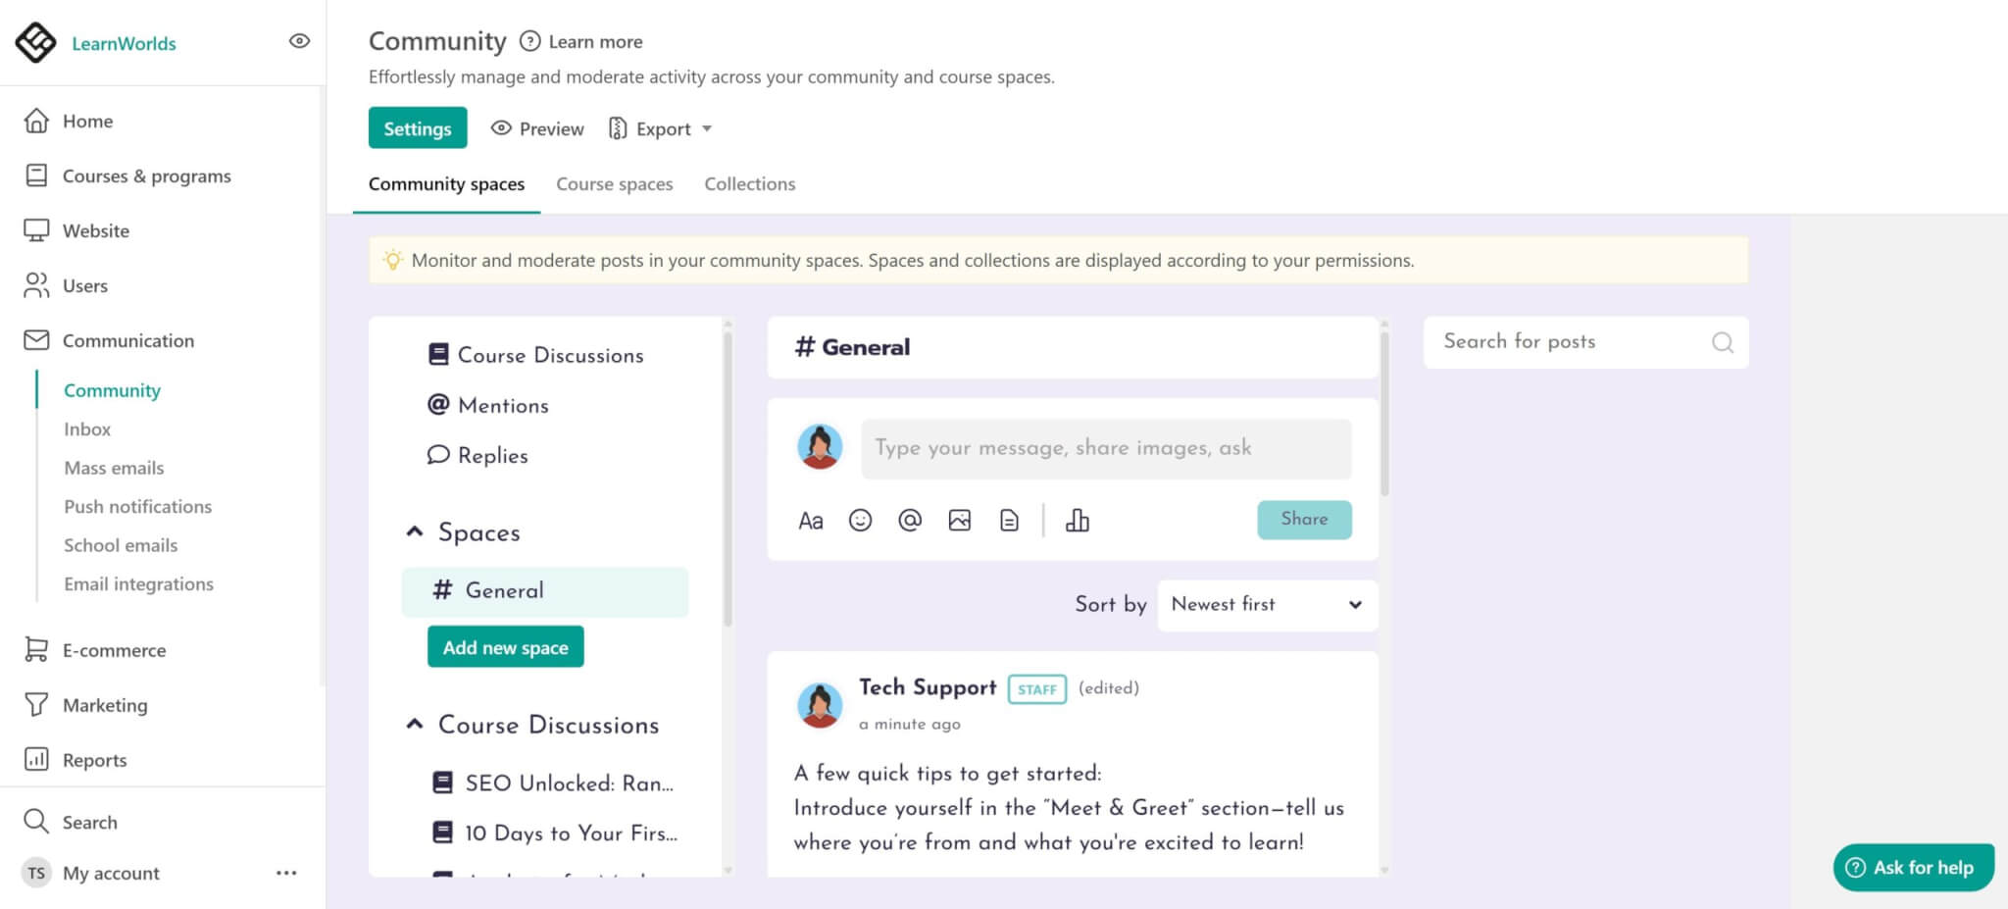Click the document attachment icon in the composer
This screenshot has height=909, width=2008.
[x=1010, y=521]
